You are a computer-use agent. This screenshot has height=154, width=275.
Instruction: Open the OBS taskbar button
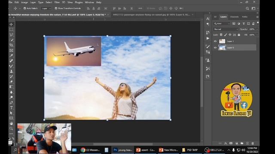tap(214, 150)
